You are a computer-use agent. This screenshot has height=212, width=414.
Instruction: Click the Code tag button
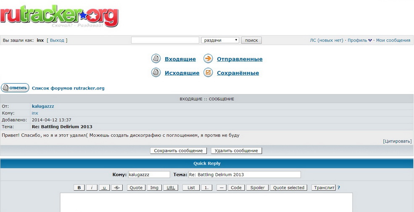(236, 188)
